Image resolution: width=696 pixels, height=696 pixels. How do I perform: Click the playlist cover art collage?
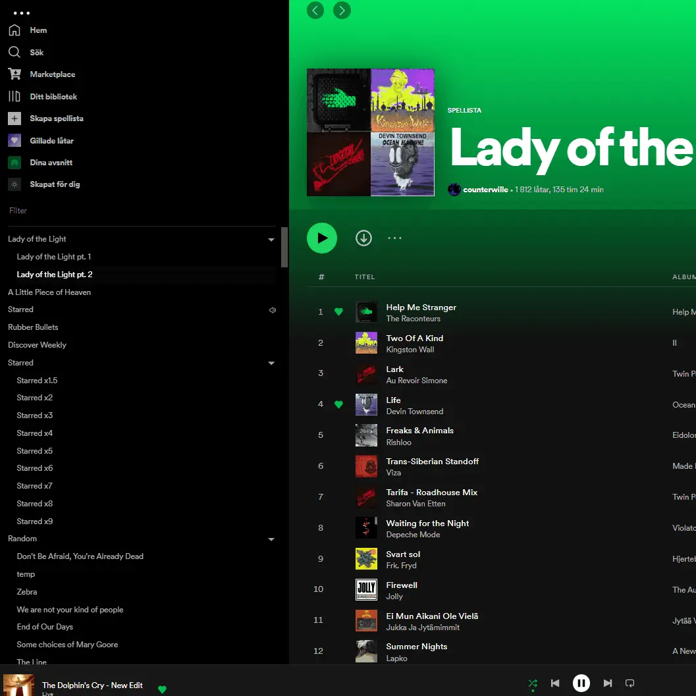pos(371,132)
